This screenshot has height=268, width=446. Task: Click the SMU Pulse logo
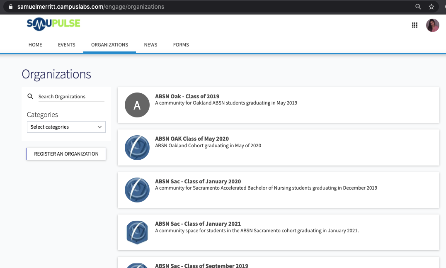click(53, 24)
